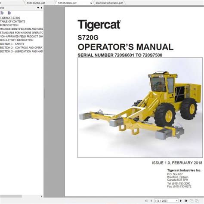Open the SECTION 3 - LUBRICATION AND MAINTENANCE bookmark
This screenshot has width=204, height=204.
point(22,51)
